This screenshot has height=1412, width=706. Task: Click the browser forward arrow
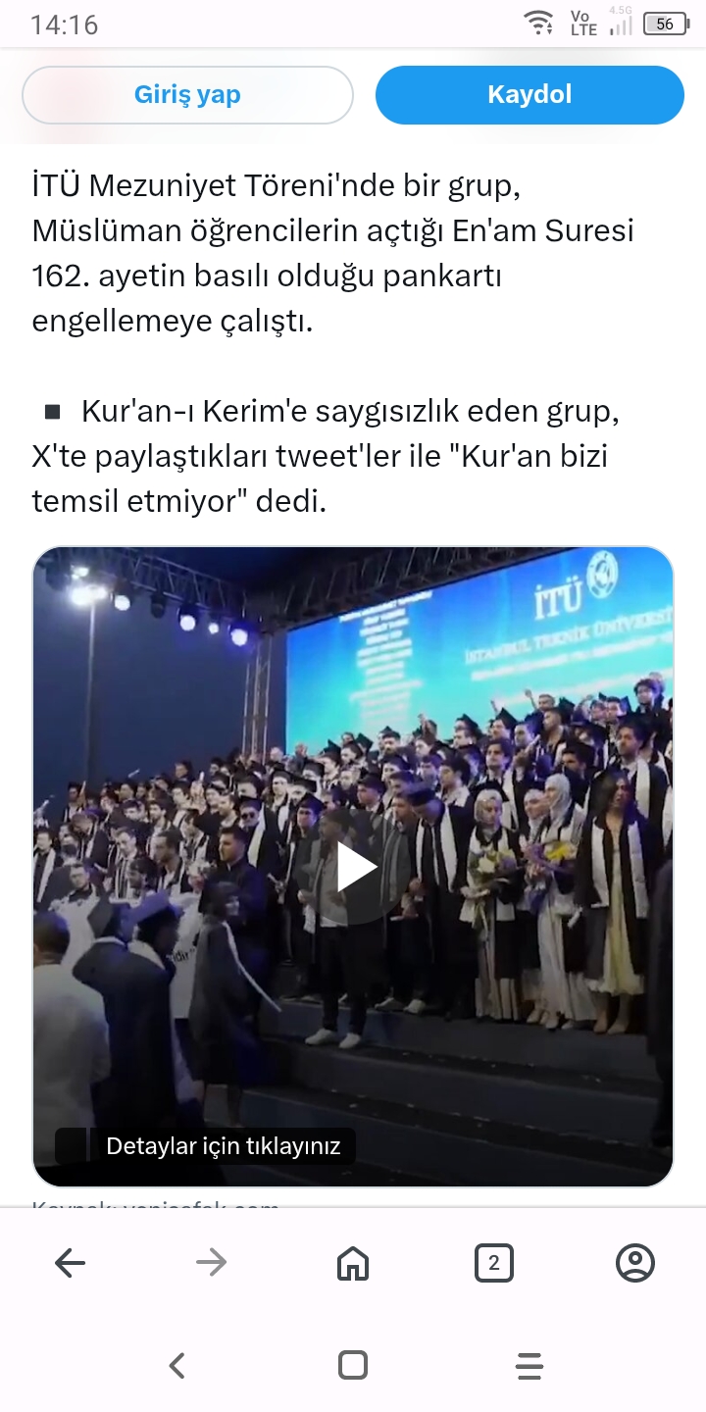[x=211, y=1263]
